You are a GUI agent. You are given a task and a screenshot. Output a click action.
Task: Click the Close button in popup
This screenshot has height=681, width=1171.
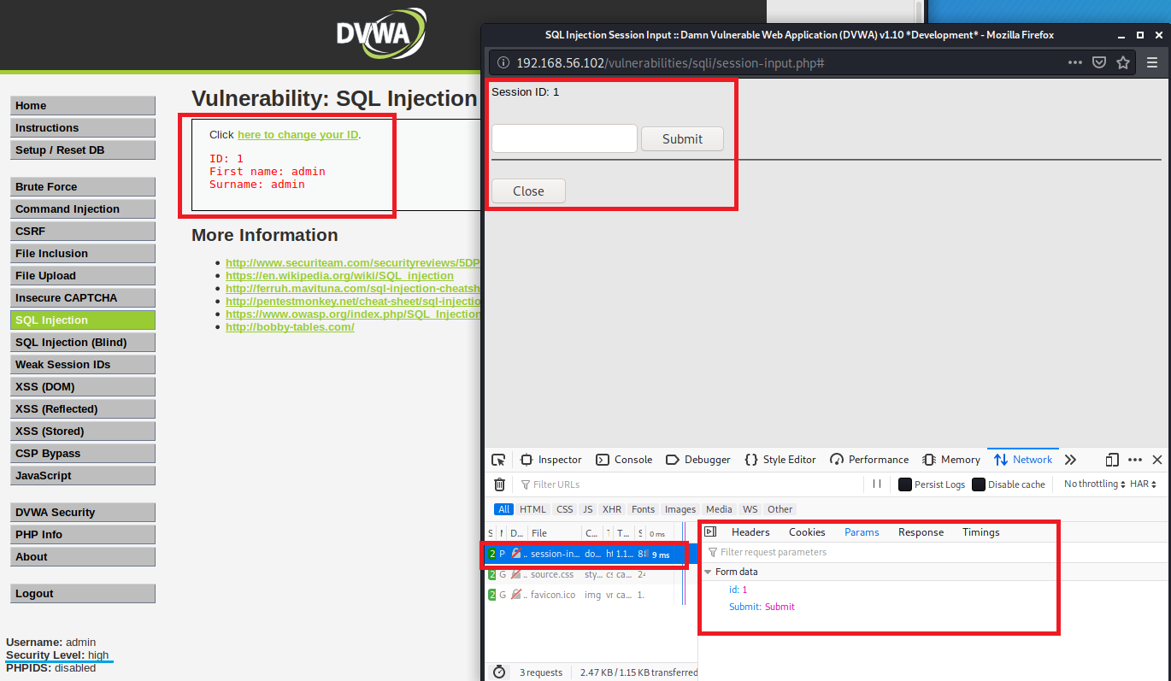coord(528,191)
